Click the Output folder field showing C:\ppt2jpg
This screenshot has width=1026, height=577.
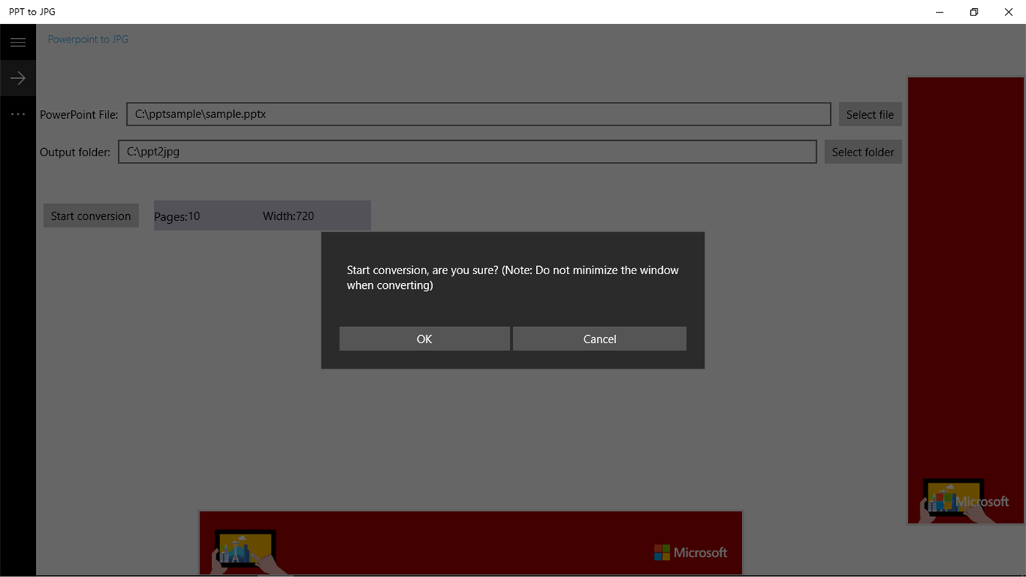467,152
